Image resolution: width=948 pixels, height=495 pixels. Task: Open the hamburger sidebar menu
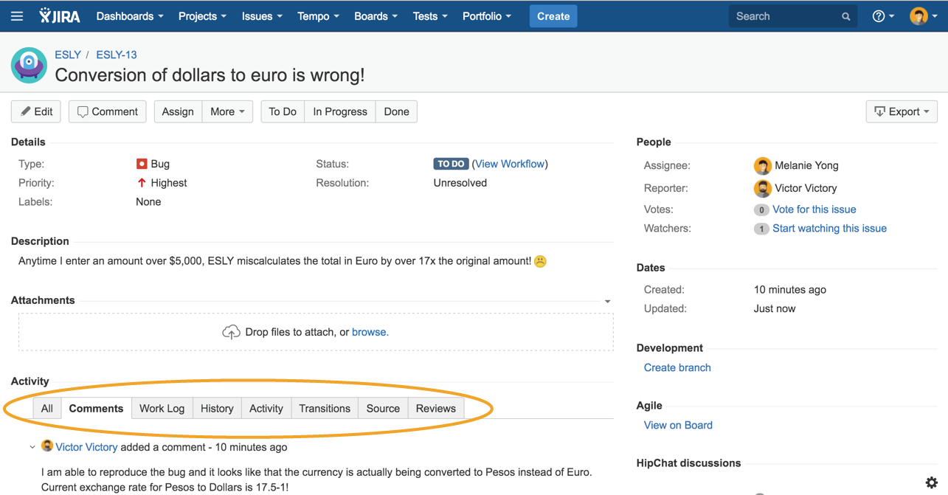16,16
